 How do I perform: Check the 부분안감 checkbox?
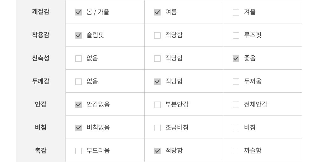[x=157, y=105]
